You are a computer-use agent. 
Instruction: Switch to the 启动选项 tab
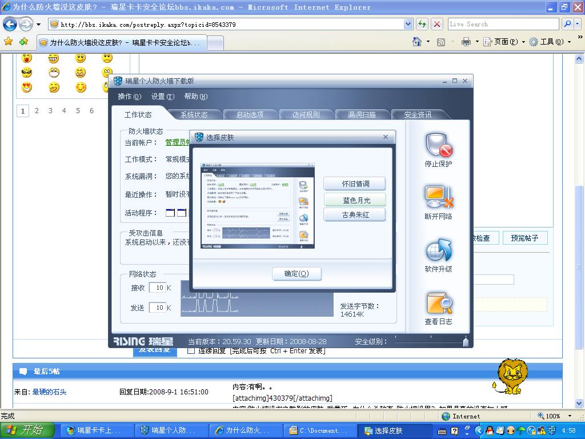click(250, 114)
